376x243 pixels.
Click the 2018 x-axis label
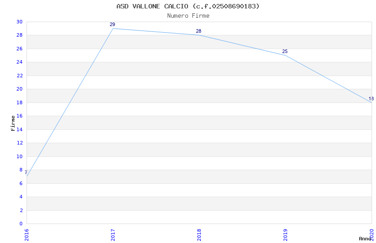pyautogui.click(x=199, y=235)
